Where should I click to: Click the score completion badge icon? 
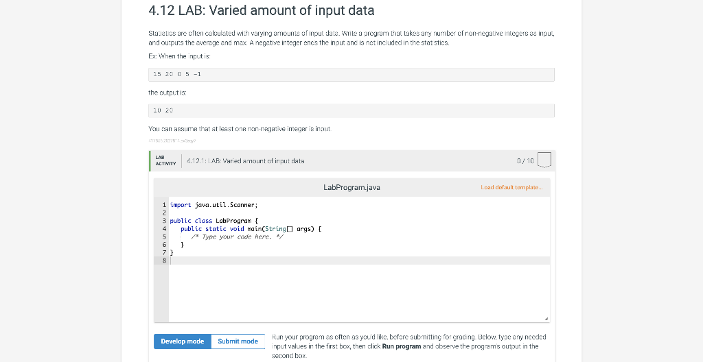pyautogui.click(x=544, y=160)
